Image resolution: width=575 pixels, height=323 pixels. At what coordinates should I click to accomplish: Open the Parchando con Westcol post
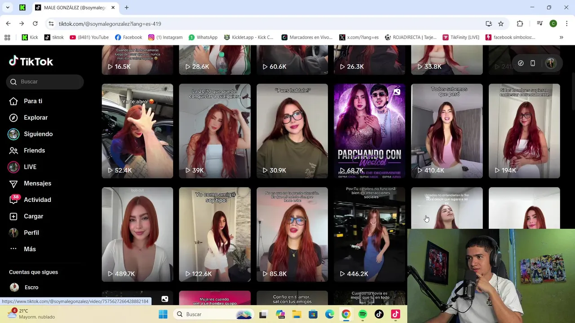coord(369,131)
